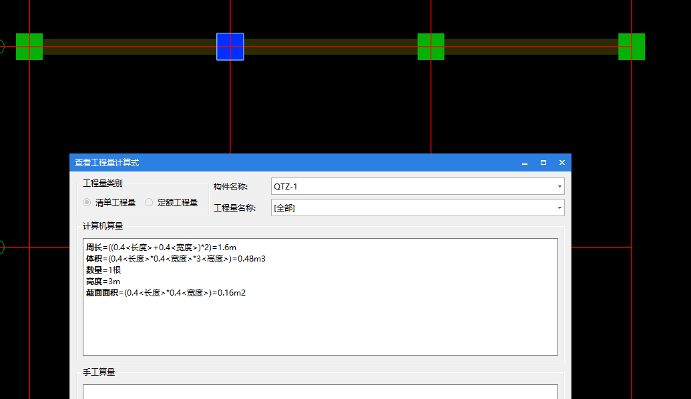Select the blue highlighted column in drawing

[230, 47]
